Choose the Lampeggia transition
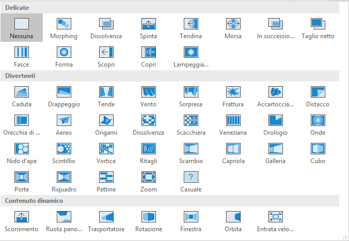The height and width of the screenshot is (241, 349). click(x=191, y=56)
